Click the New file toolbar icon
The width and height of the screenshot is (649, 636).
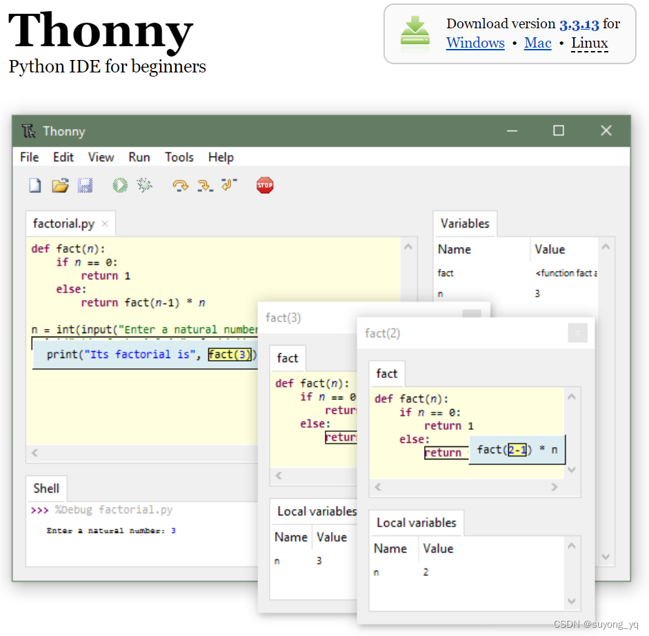coord(35,186)
